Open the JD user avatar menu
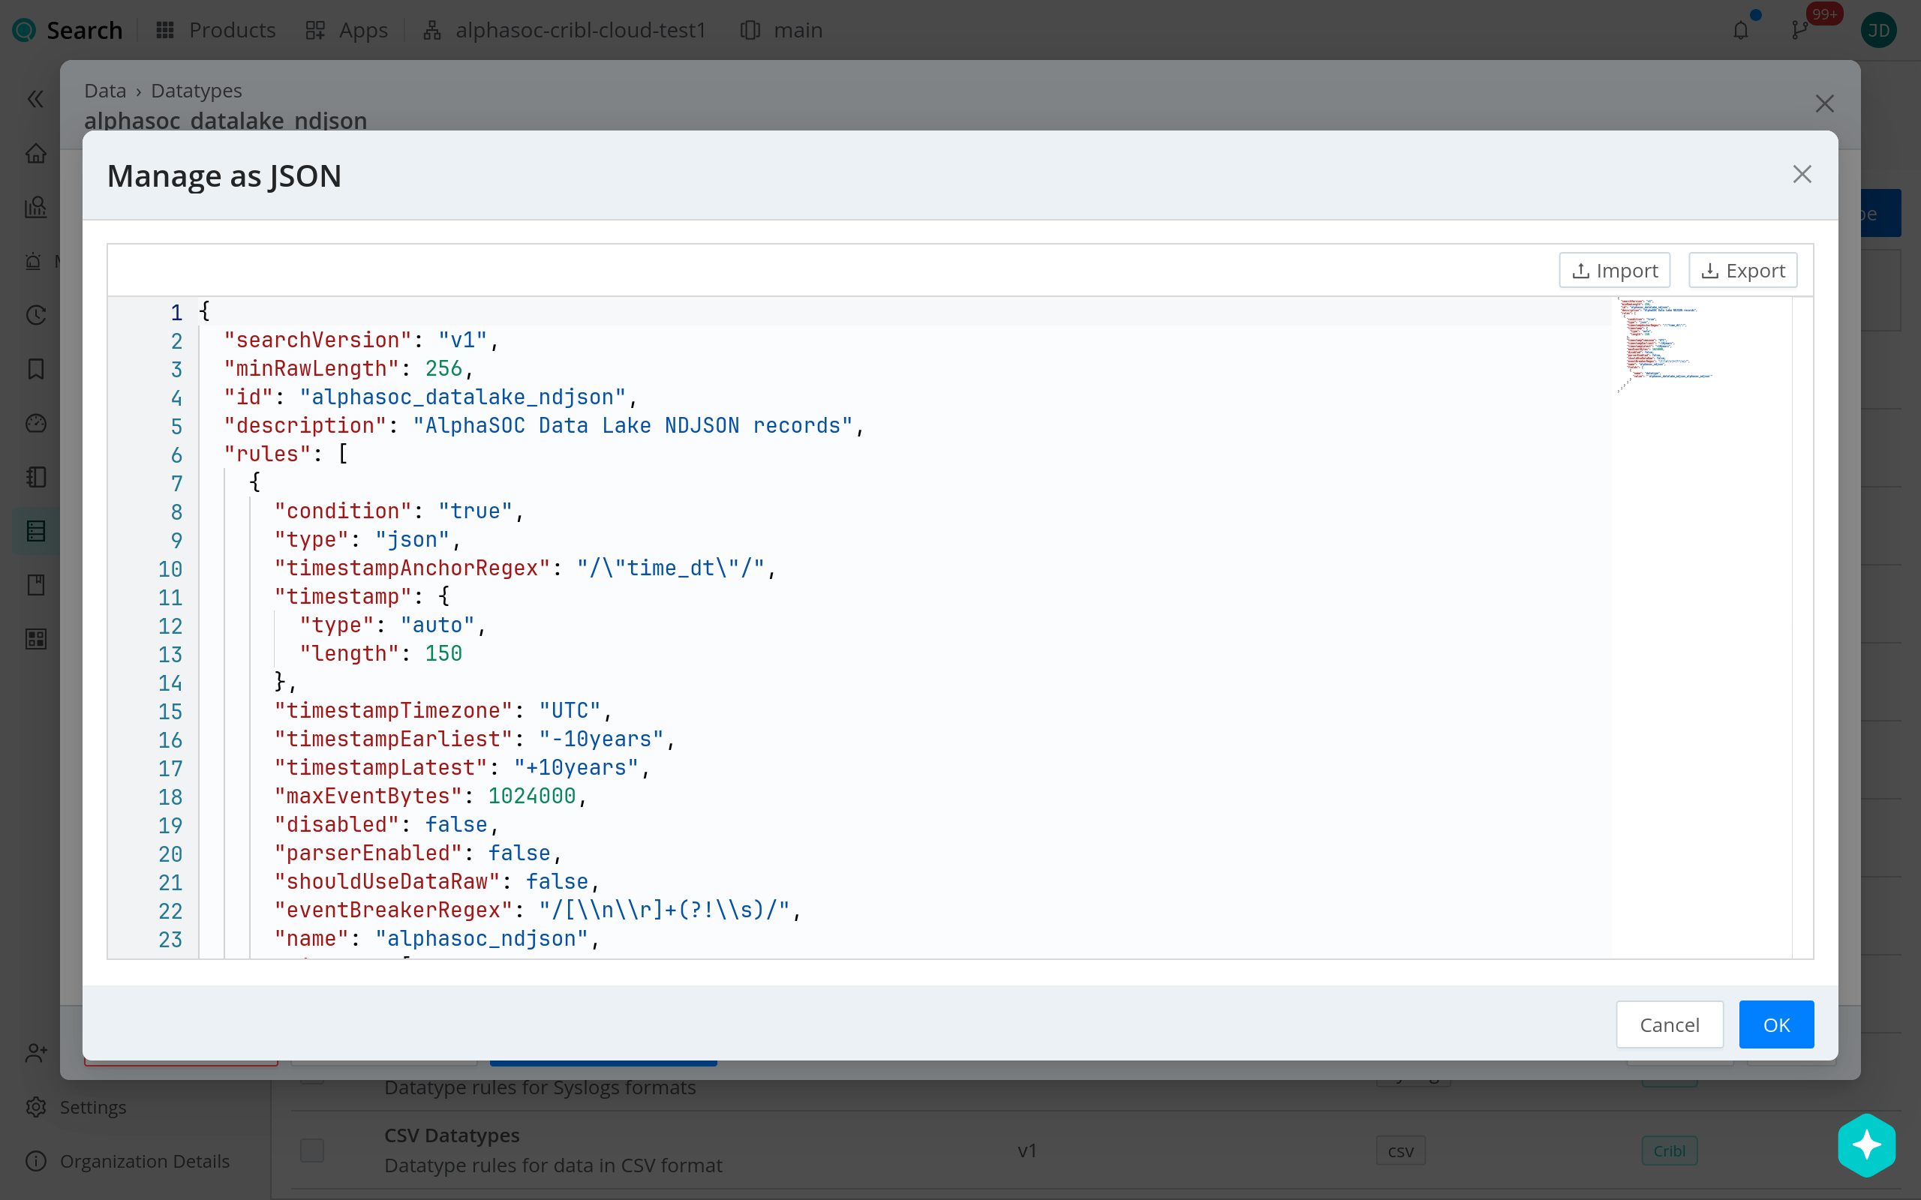The image size is (1921, 1200). (1878, 30)
